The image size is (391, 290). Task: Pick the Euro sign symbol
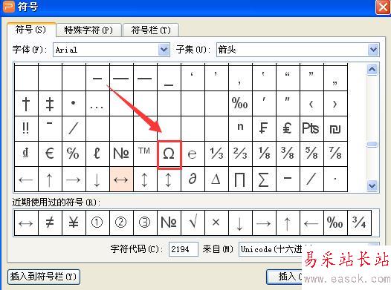(50, 154)
